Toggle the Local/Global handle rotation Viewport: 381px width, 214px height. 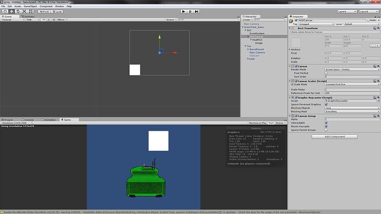(x=57, y=12)
